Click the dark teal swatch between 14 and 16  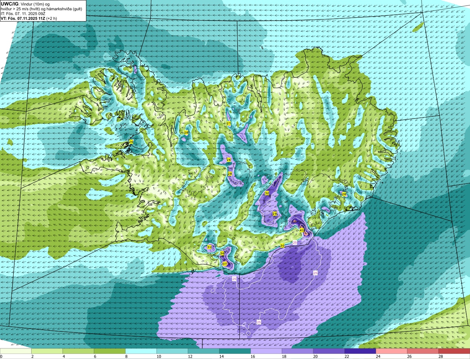235,351
